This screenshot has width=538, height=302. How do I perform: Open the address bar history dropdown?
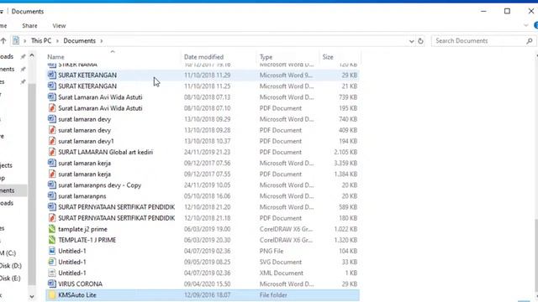pyautogui.click(x=411, y=41)
